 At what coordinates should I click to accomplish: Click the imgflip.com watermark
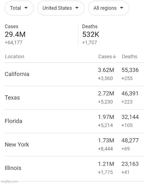(x=10, y=181)
